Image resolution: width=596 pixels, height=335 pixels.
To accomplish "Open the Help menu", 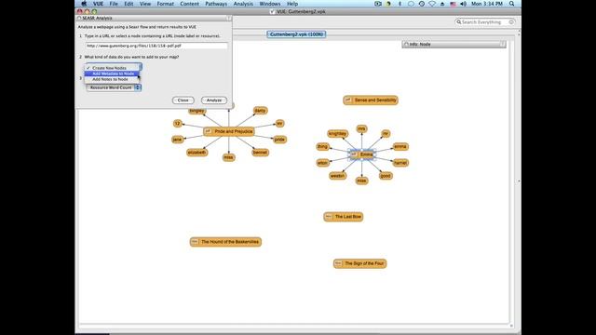I will pyautogui.click(x=292, y=4).
